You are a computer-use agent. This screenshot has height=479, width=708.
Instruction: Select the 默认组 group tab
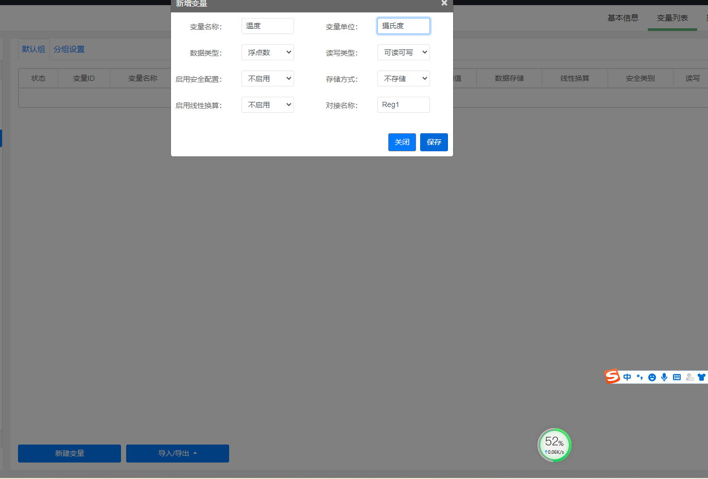click(33, 49)
